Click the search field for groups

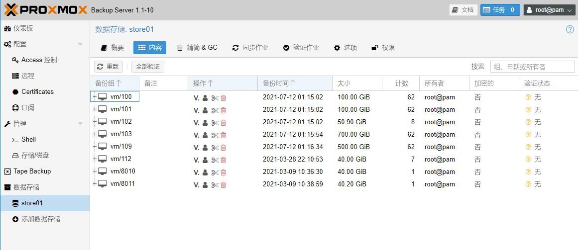tap(532, 67)
